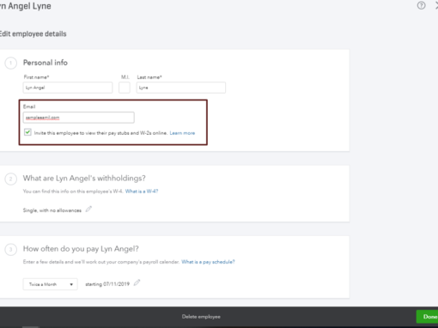Click the Email input field

tap(78, 118)
